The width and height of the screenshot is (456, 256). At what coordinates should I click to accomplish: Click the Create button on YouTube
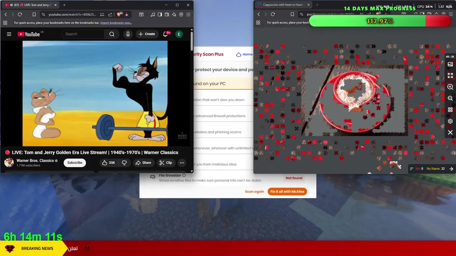click(x=146, y=34)
